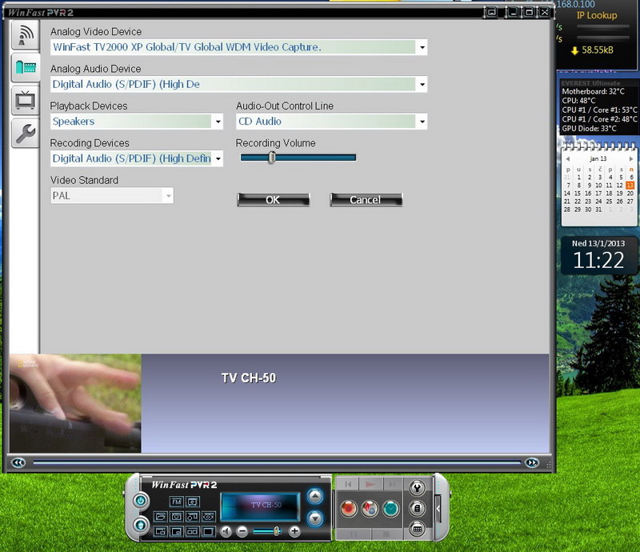Click the 58.55kB download speed text

coord(597,50)
